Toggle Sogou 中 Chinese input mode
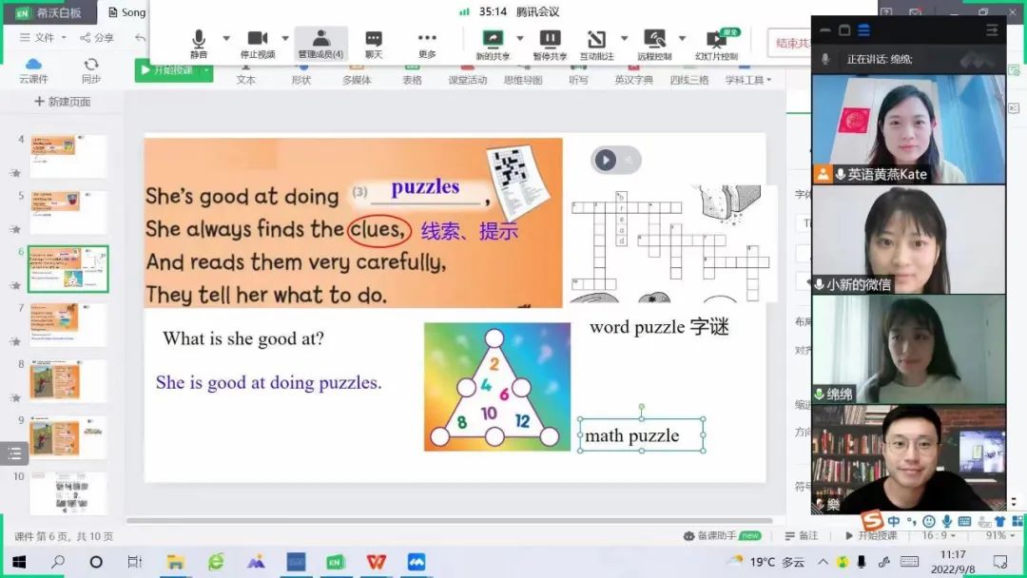 pos(894,521)
